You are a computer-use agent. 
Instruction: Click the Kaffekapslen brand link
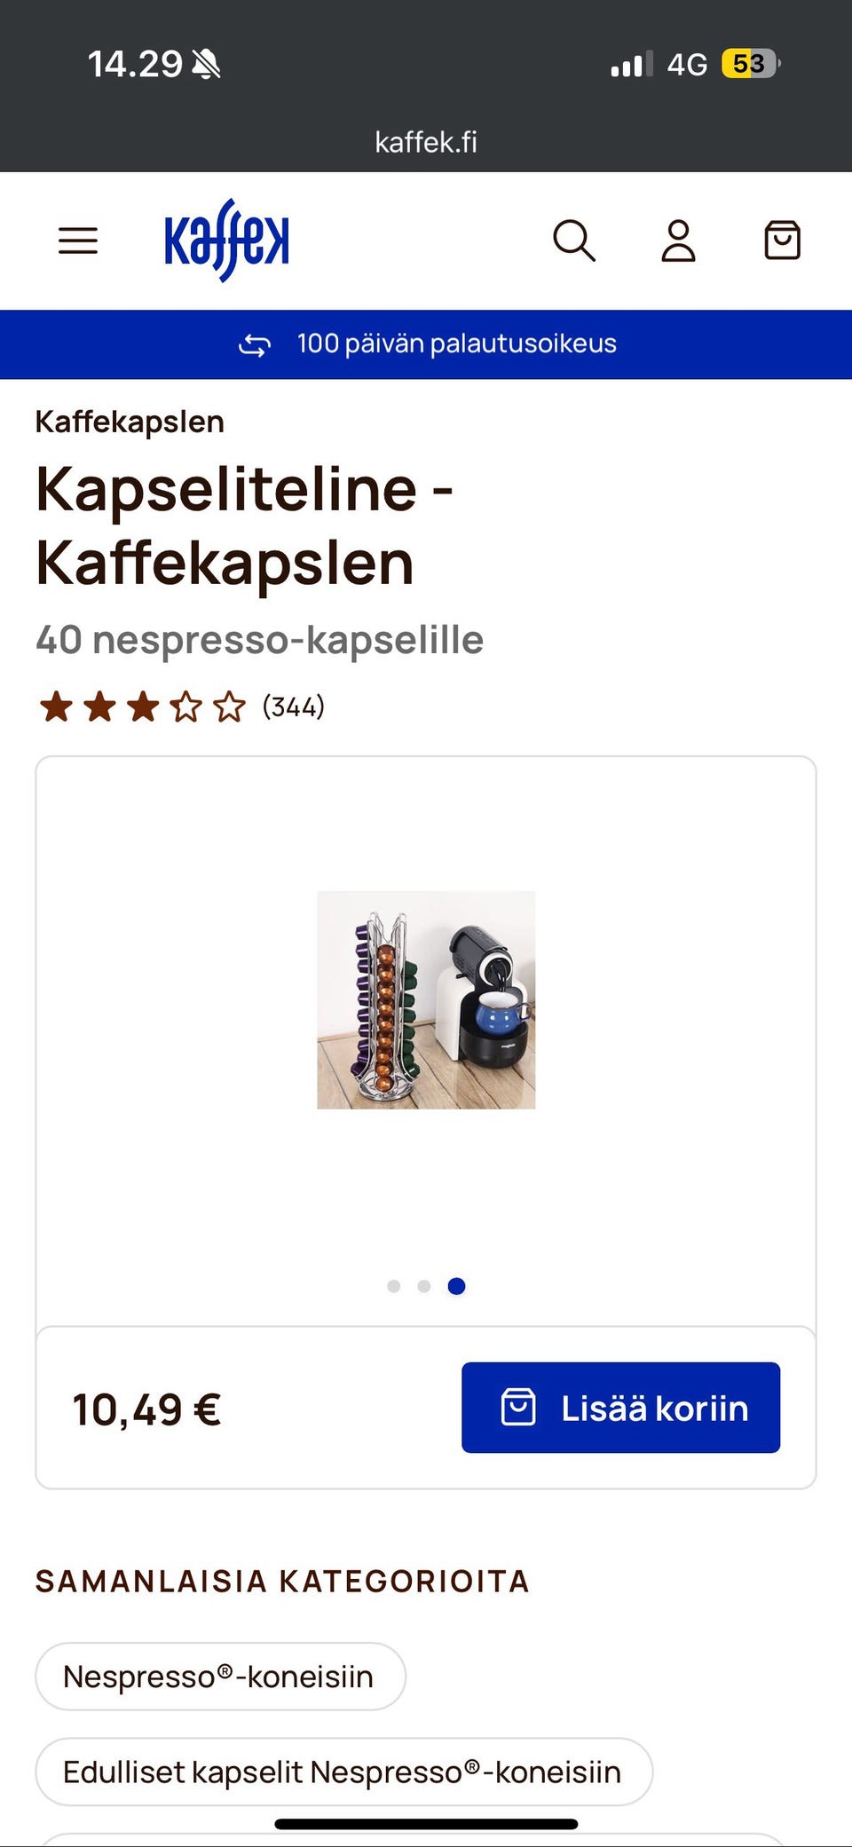pyautogui.click(x=130, y=422)
